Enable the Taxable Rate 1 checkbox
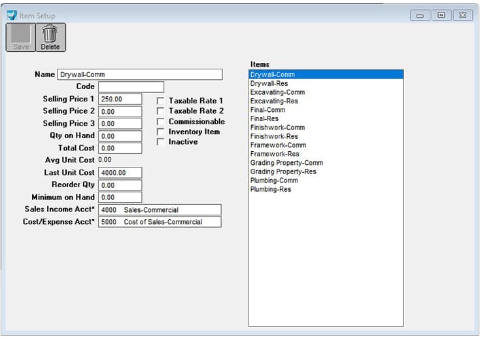 (161, 101)
